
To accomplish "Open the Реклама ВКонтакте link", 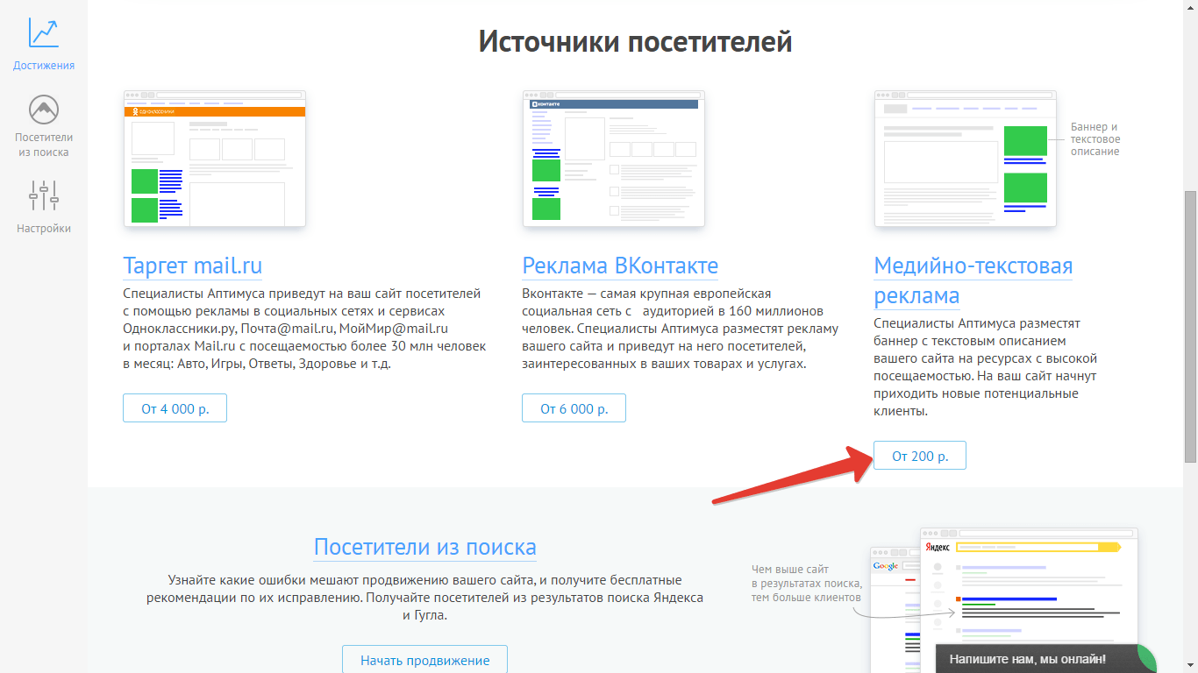I will click(620, 266).
